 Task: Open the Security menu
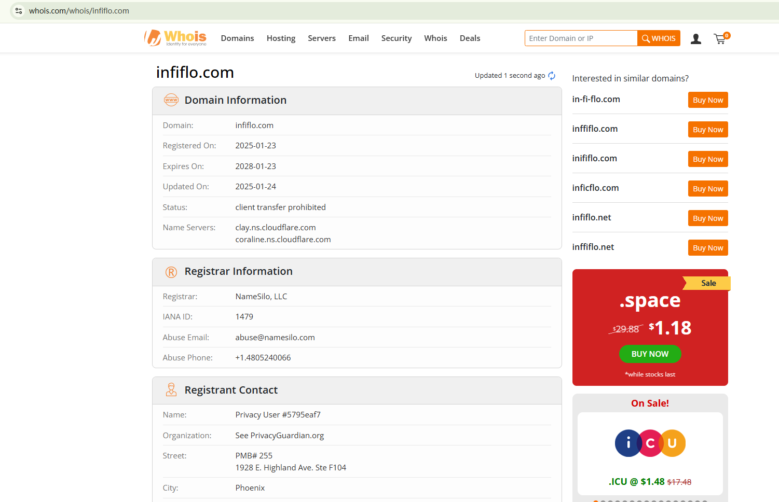tap(396, 38)
